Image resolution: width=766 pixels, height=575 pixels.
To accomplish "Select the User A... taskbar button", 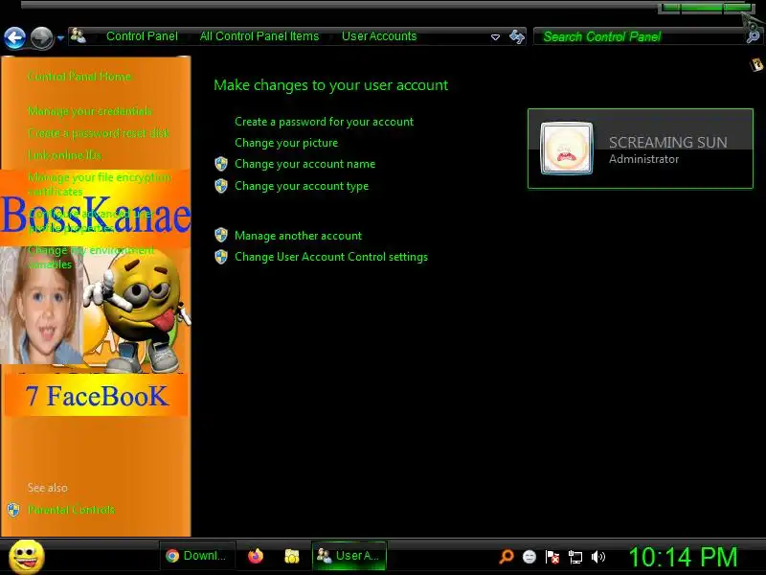I will (349, 556).
